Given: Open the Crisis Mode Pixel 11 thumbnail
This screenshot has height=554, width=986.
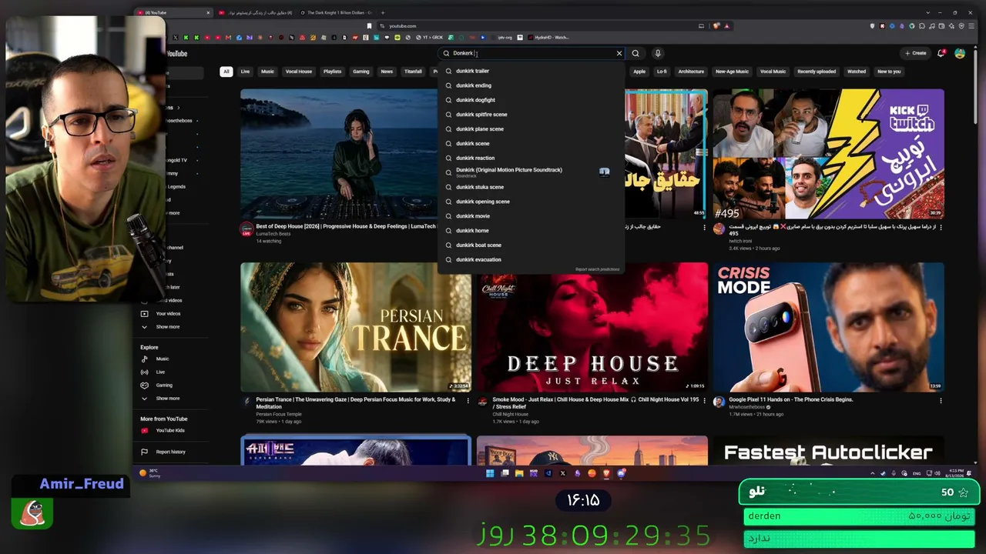Looking at the screenshot, I should 828,327.
